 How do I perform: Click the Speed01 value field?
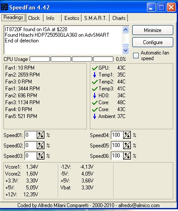tap(31, 135)
